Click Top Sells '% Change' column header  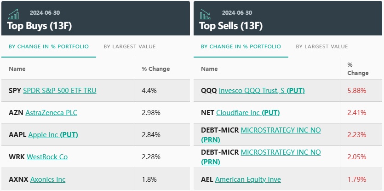(358, 69)
